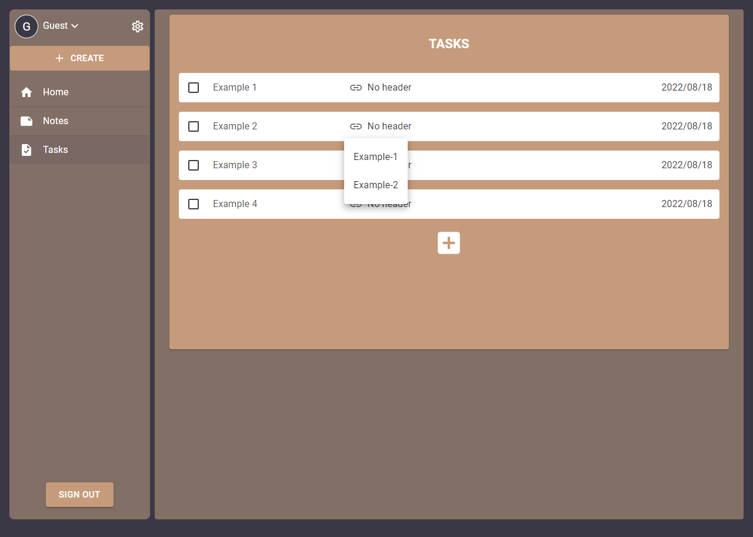Open the No header dropdown on Example 2
Screen dimensions: 753x537
[389, 126]
